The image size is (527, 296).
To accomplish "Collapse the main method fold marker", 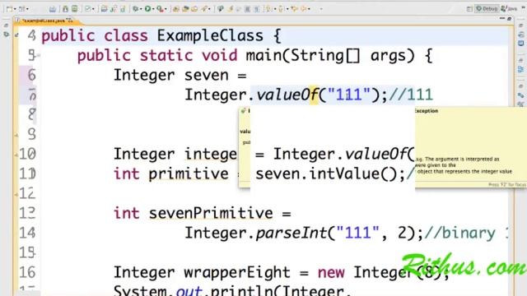I will pyautogui.click(x=38, y=55).
